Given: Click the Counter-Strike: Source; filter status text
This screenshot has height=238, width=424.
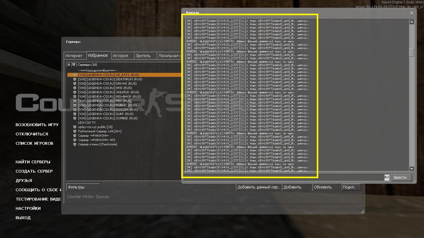Looking at the screenshot, I should tap(89, 197).
